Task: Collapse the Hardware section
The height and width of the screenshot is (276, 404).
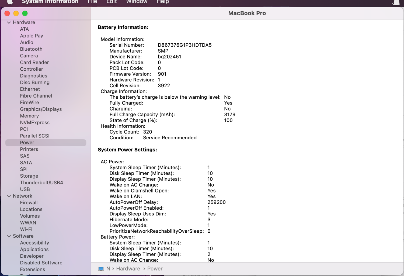Action: coord(9,23)
